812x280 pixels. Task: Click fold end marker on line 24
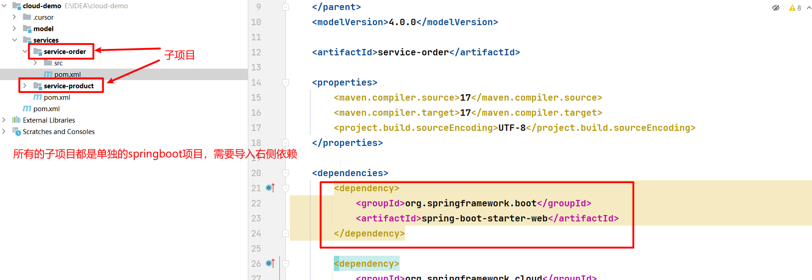point(285,233)
